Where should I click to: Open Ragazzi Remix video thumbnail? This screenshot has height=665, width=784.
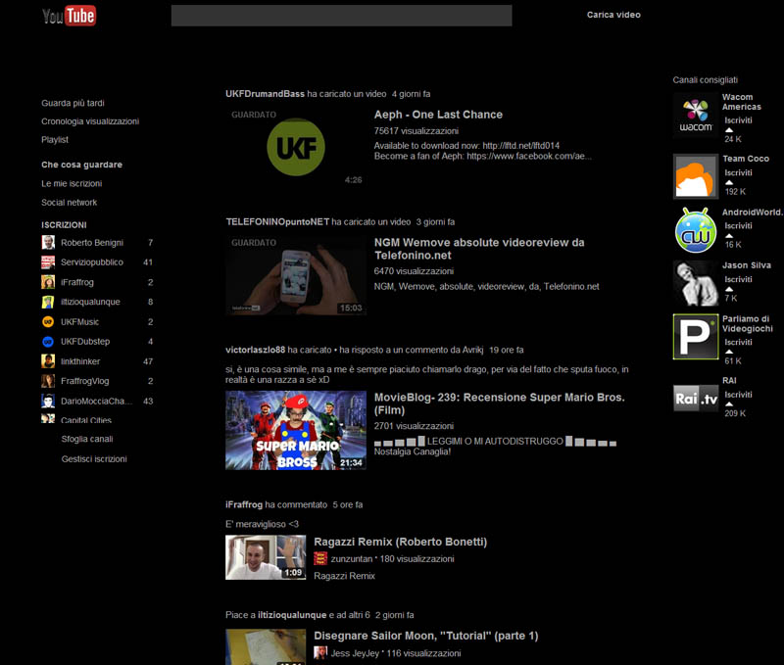point(266,557)
